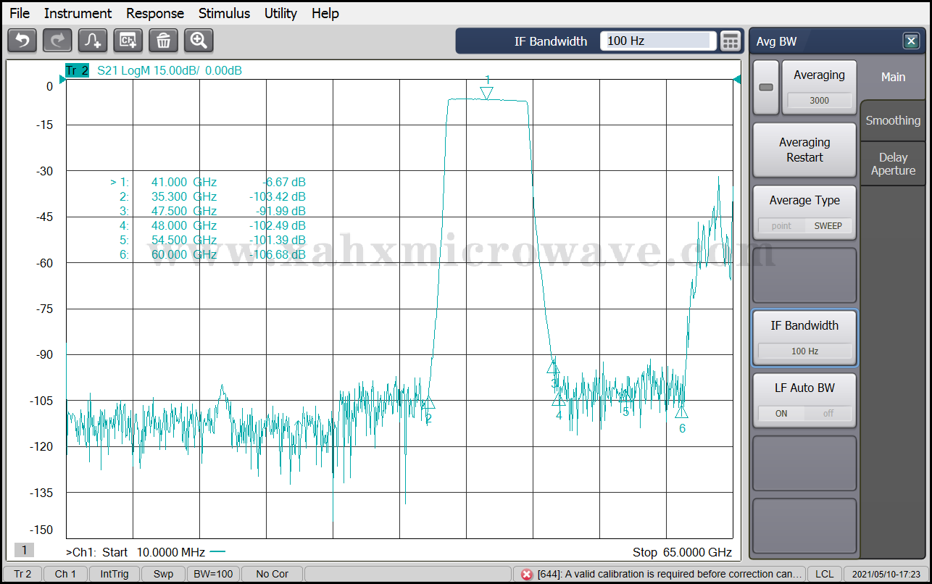Turn LF Auto BW off
This screenshot has width=932, height=584.
828,413
